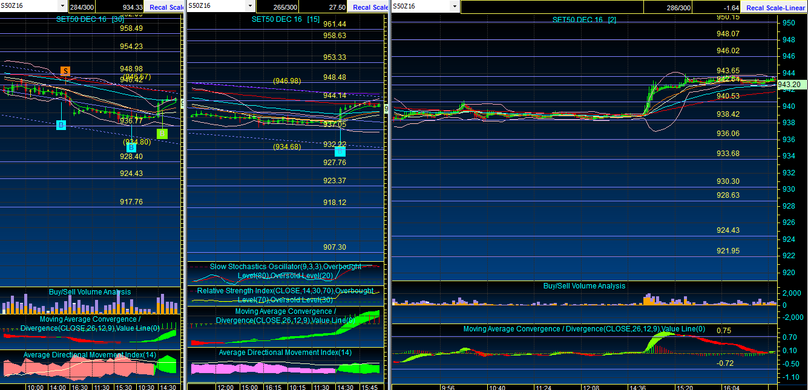Click the 917.76 price level label

coord(131,202)
